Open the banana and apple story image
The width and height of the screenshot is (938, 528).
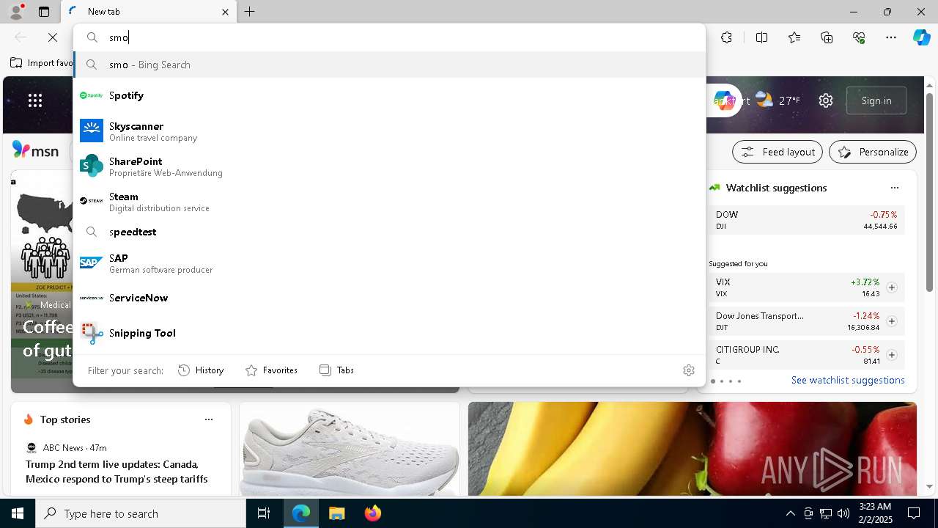tap(693, 449)
